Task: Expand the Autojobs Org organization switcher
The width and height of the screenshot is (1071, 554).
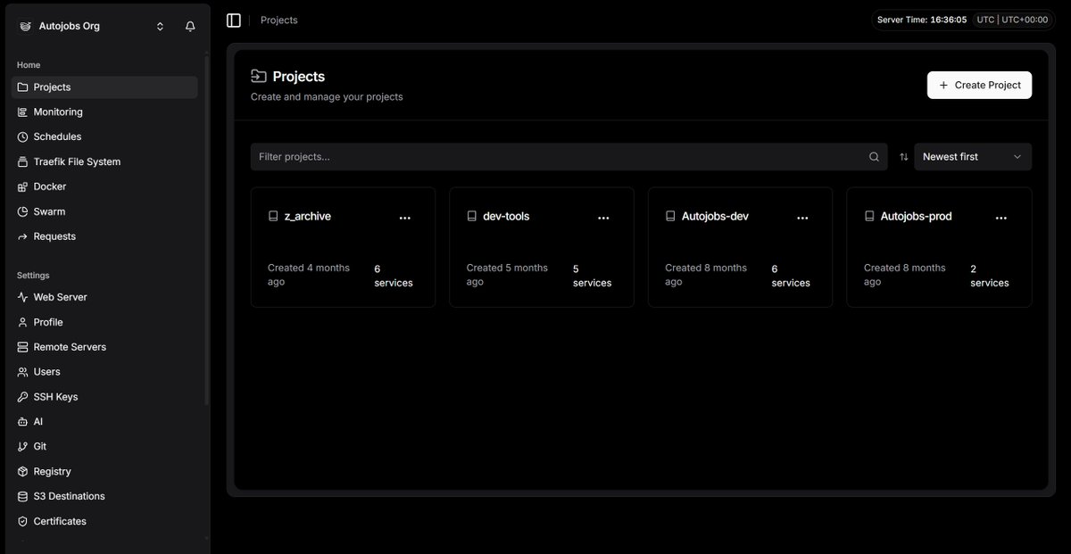Action: 92,27
